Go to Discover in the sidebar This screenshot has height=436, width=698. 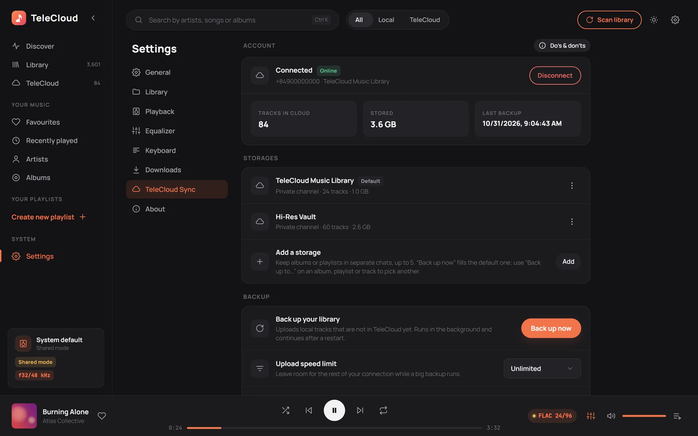(56, 46)
